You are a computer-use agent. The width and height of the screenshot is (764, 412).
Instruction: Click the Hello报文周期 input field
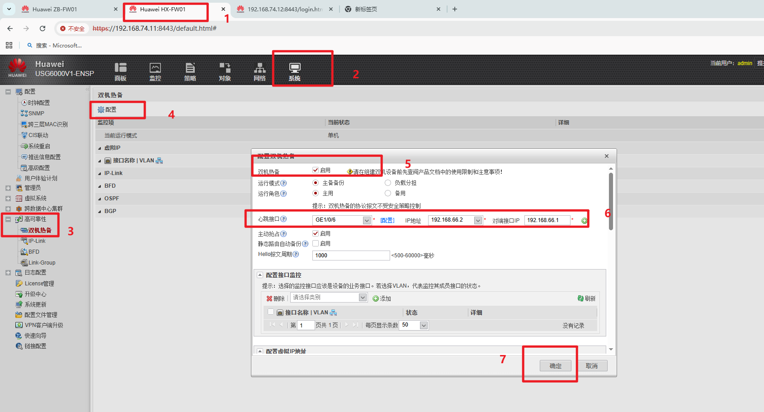pos(350,256)
